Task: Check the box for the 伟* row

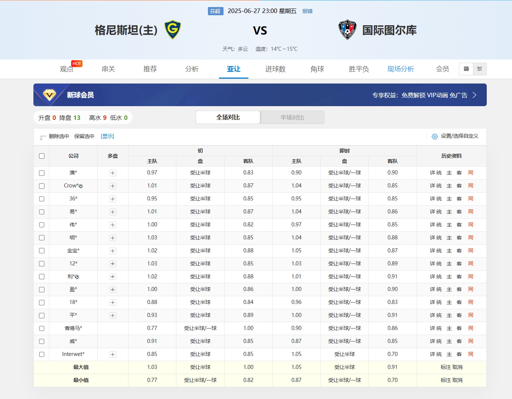Action: tap(42, 225)
